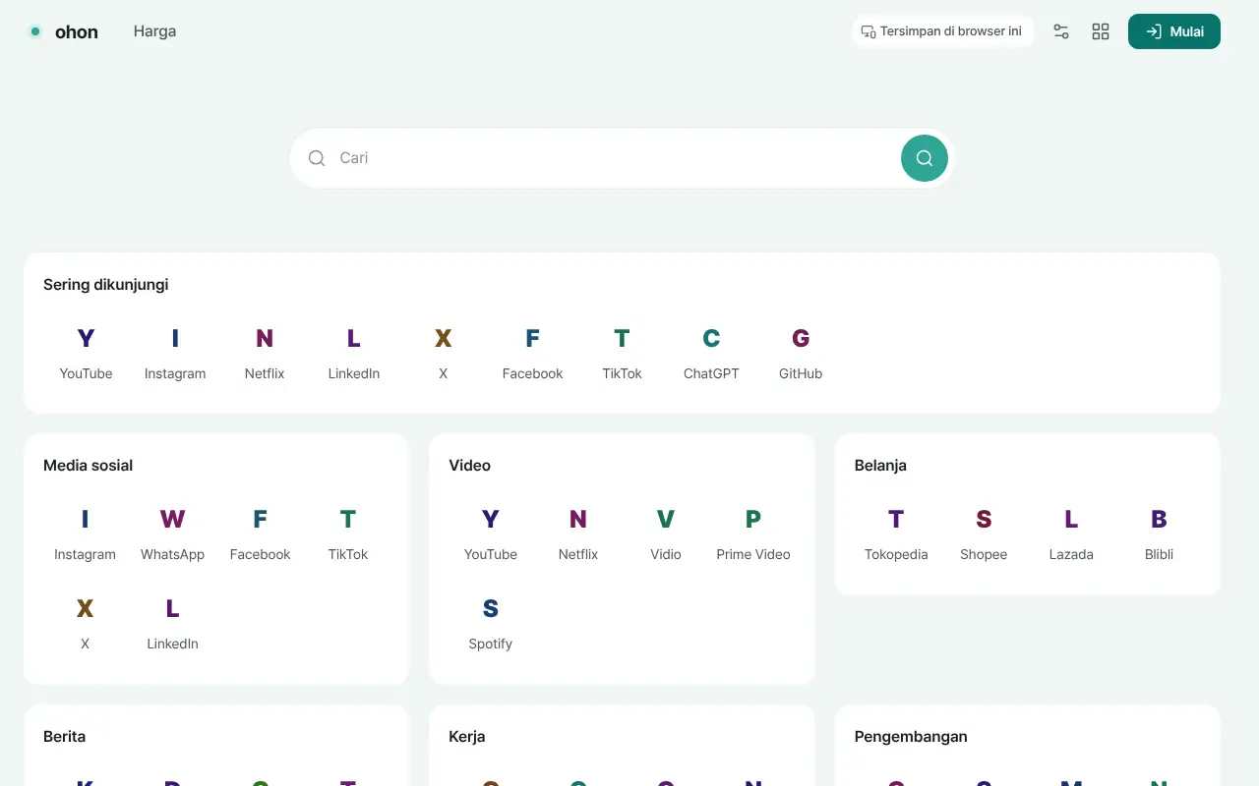Open Shopee shortcut tile
Image resolution: width=1259 pixels, height=786 pixels.
(984, 533)
